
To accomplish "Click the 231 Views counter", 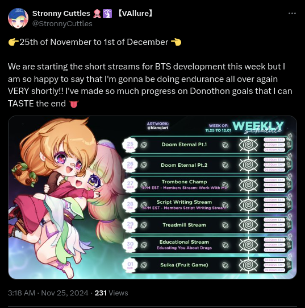I will click(111, 293).
